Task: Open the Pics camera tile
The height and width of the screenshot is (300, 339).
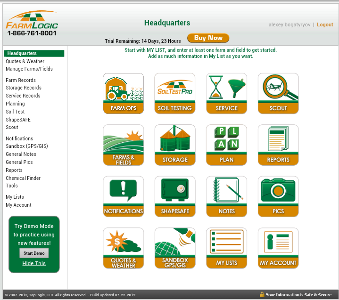Action: (278, 196)
